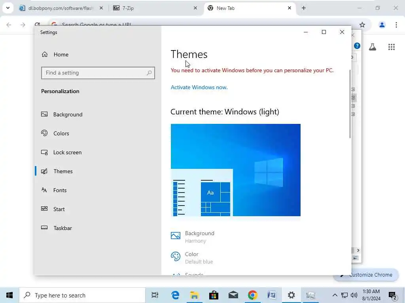Screen dimensions: 405x303
Task: Launch Microsoft Edge from taskbar
Action: pos(175,295)
